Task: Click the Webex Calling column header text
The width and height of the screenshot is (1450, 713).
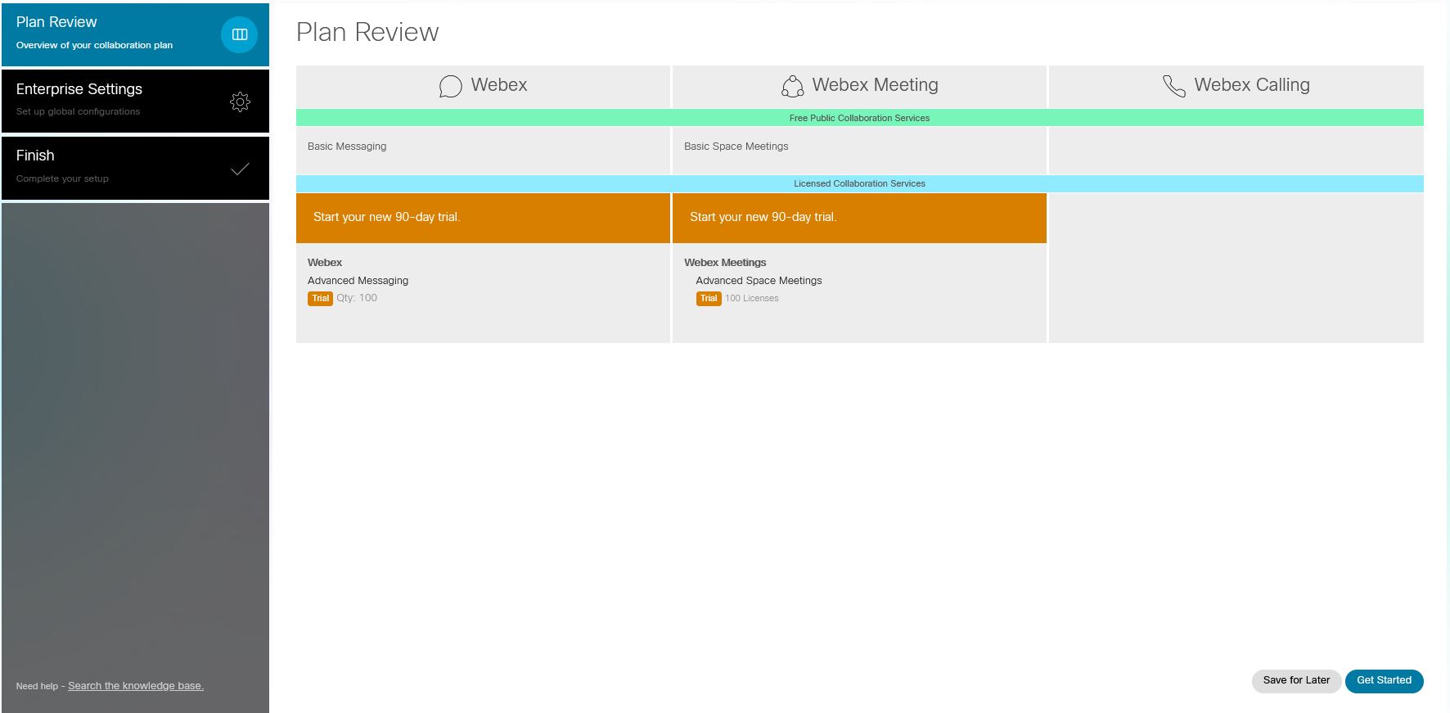Action: [1252, 85]
